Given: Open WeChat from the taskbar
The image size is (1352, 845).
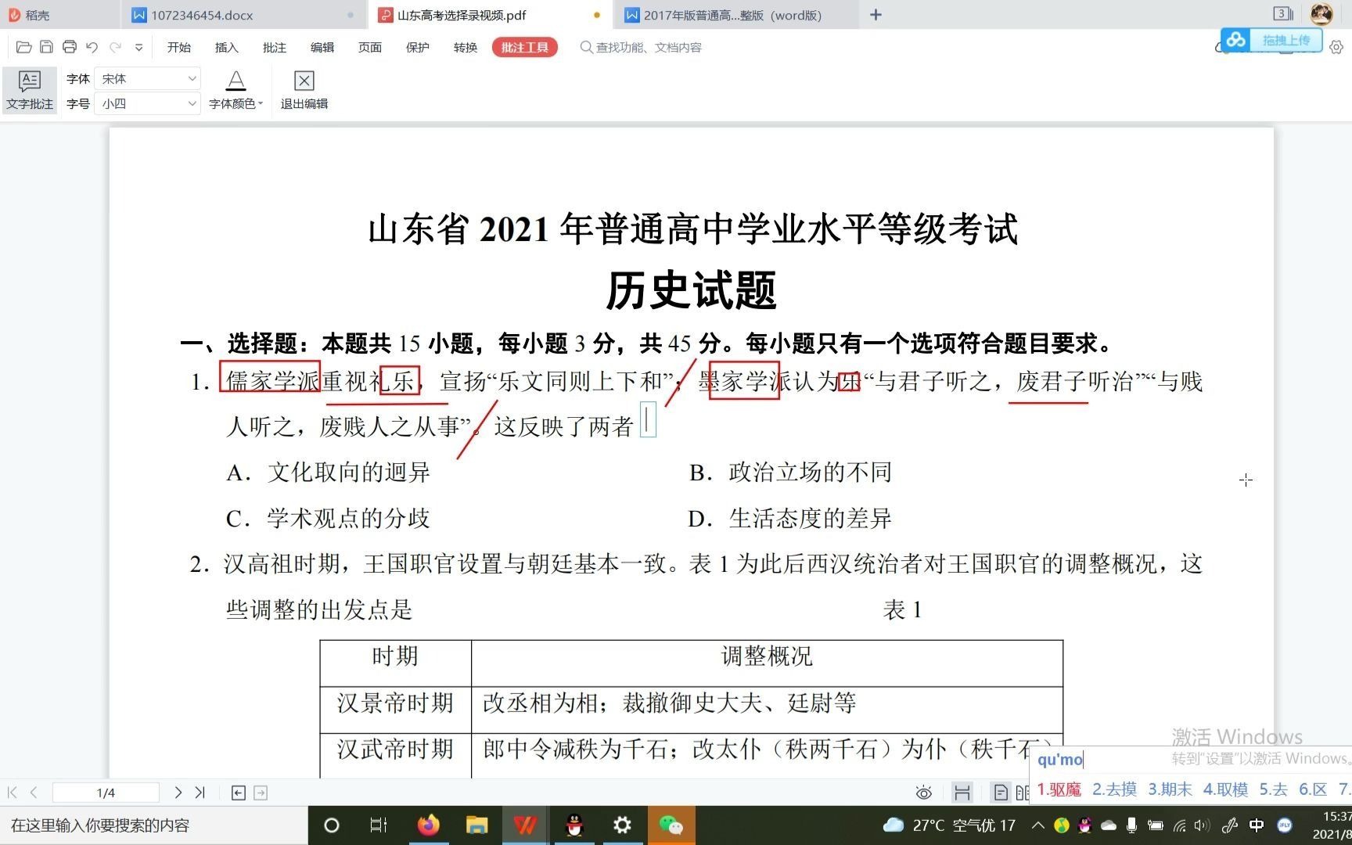Looking at the screenshot, I should 671,825.
